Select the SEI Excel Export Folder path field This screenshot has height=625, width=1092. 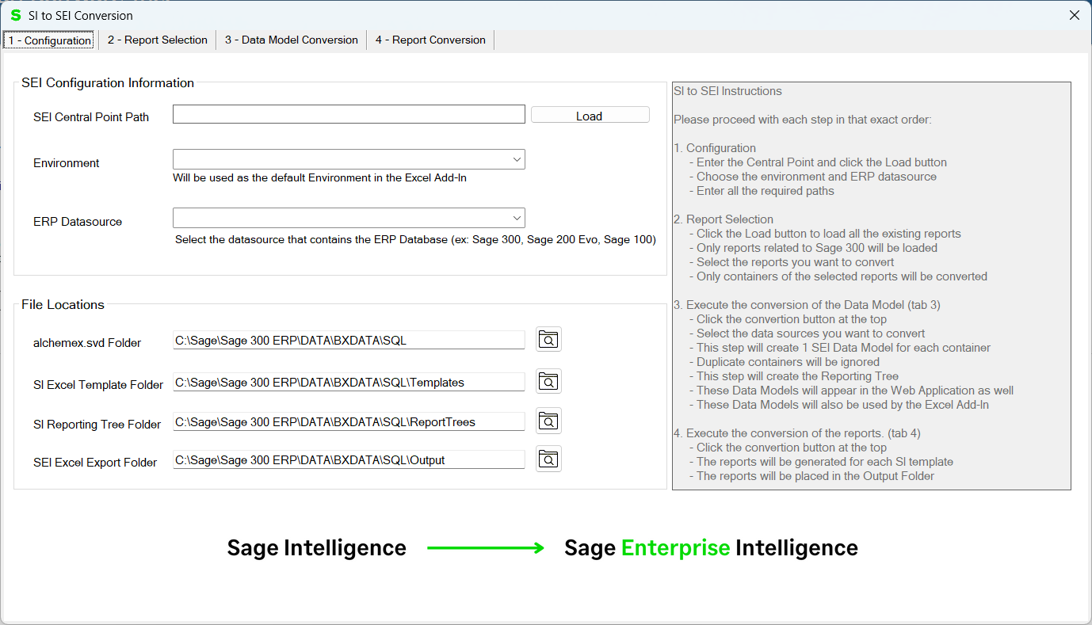(x=349, y=459)
